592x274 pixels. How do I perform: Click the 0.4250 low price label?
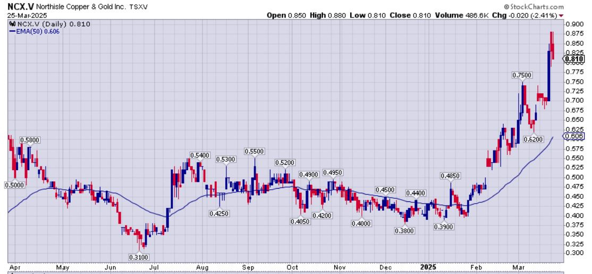point(219,214)
